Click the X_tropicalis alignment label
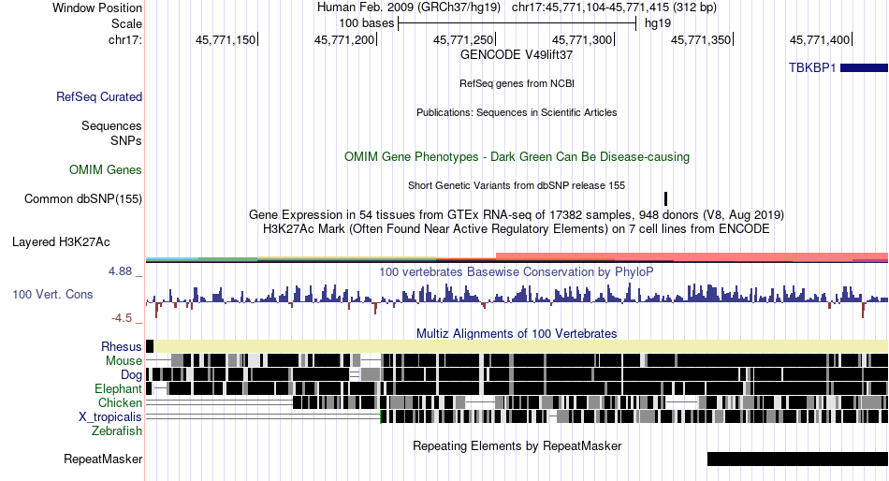Viewport: 889px width, 481px height. 110,417
